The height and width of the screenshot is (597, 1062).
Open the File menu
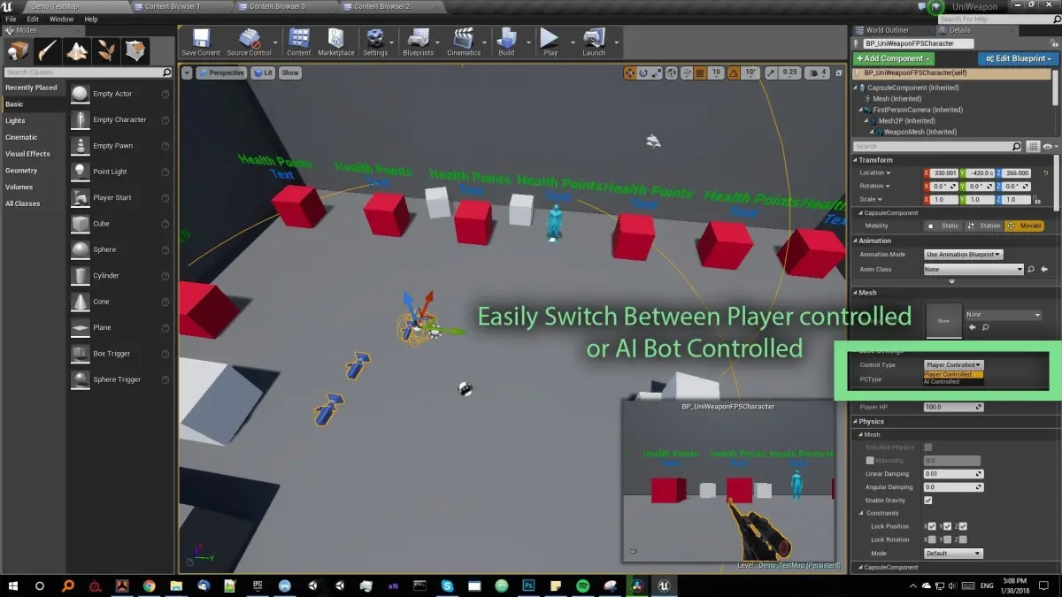click(x=11, y=19)
